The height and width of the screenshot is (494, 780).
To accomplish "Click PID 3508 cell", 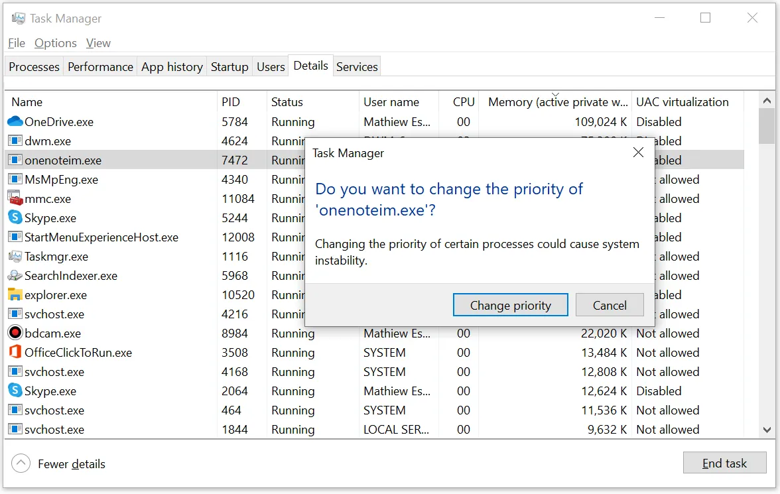I will click(234, 353).
